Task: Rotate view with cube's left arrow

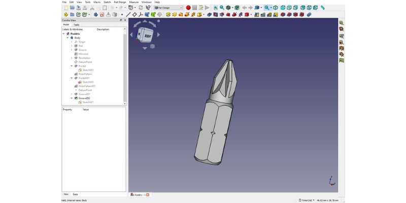Action: (x=131, y=35)
